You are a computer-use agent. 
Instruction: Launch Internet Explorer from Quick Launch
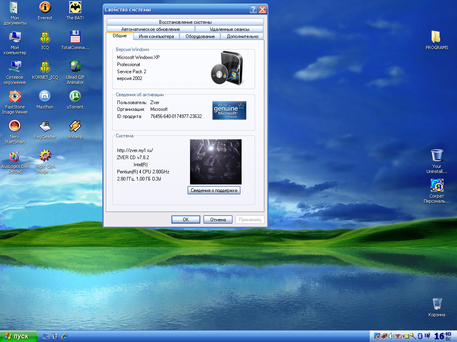pyautogui.click(x=64, y=336)
